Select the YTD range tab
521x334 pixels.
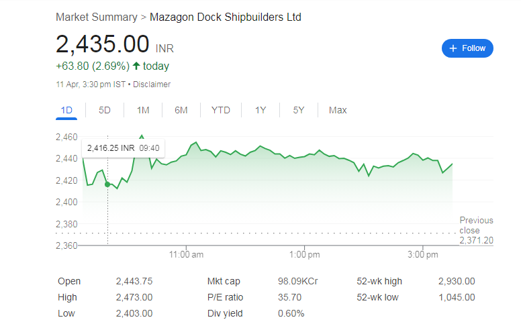click(x=220, y=110)
